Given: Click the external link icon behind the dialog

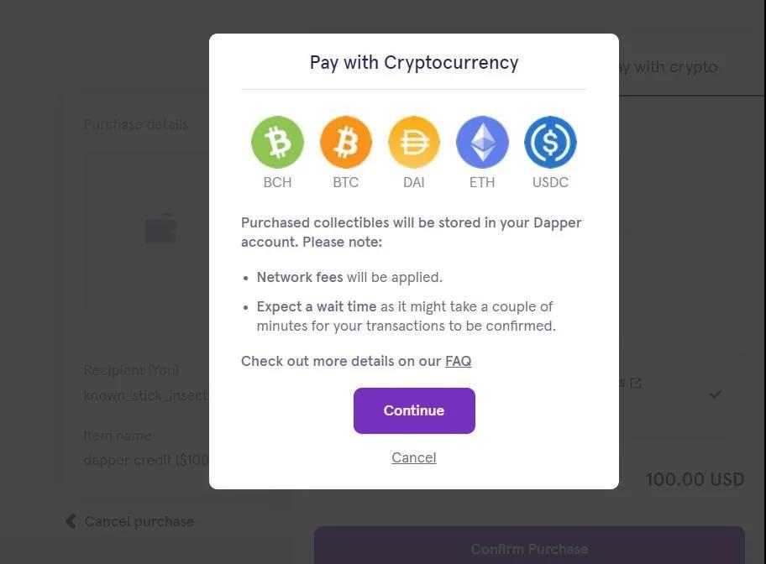Looking at the screenshot, I should [x=636, y=383].
